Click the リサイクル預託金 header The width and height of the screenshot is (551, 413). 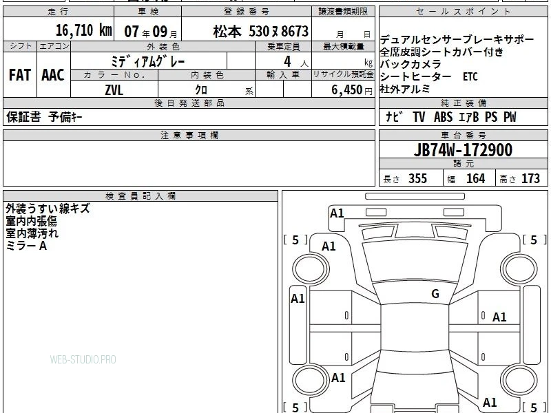[343, 74]
